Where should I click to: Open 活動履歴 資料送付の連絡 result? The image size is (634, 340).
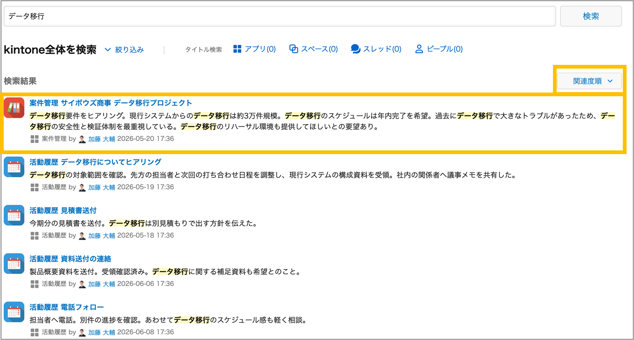pyautogui.click(x=70, y=259)
